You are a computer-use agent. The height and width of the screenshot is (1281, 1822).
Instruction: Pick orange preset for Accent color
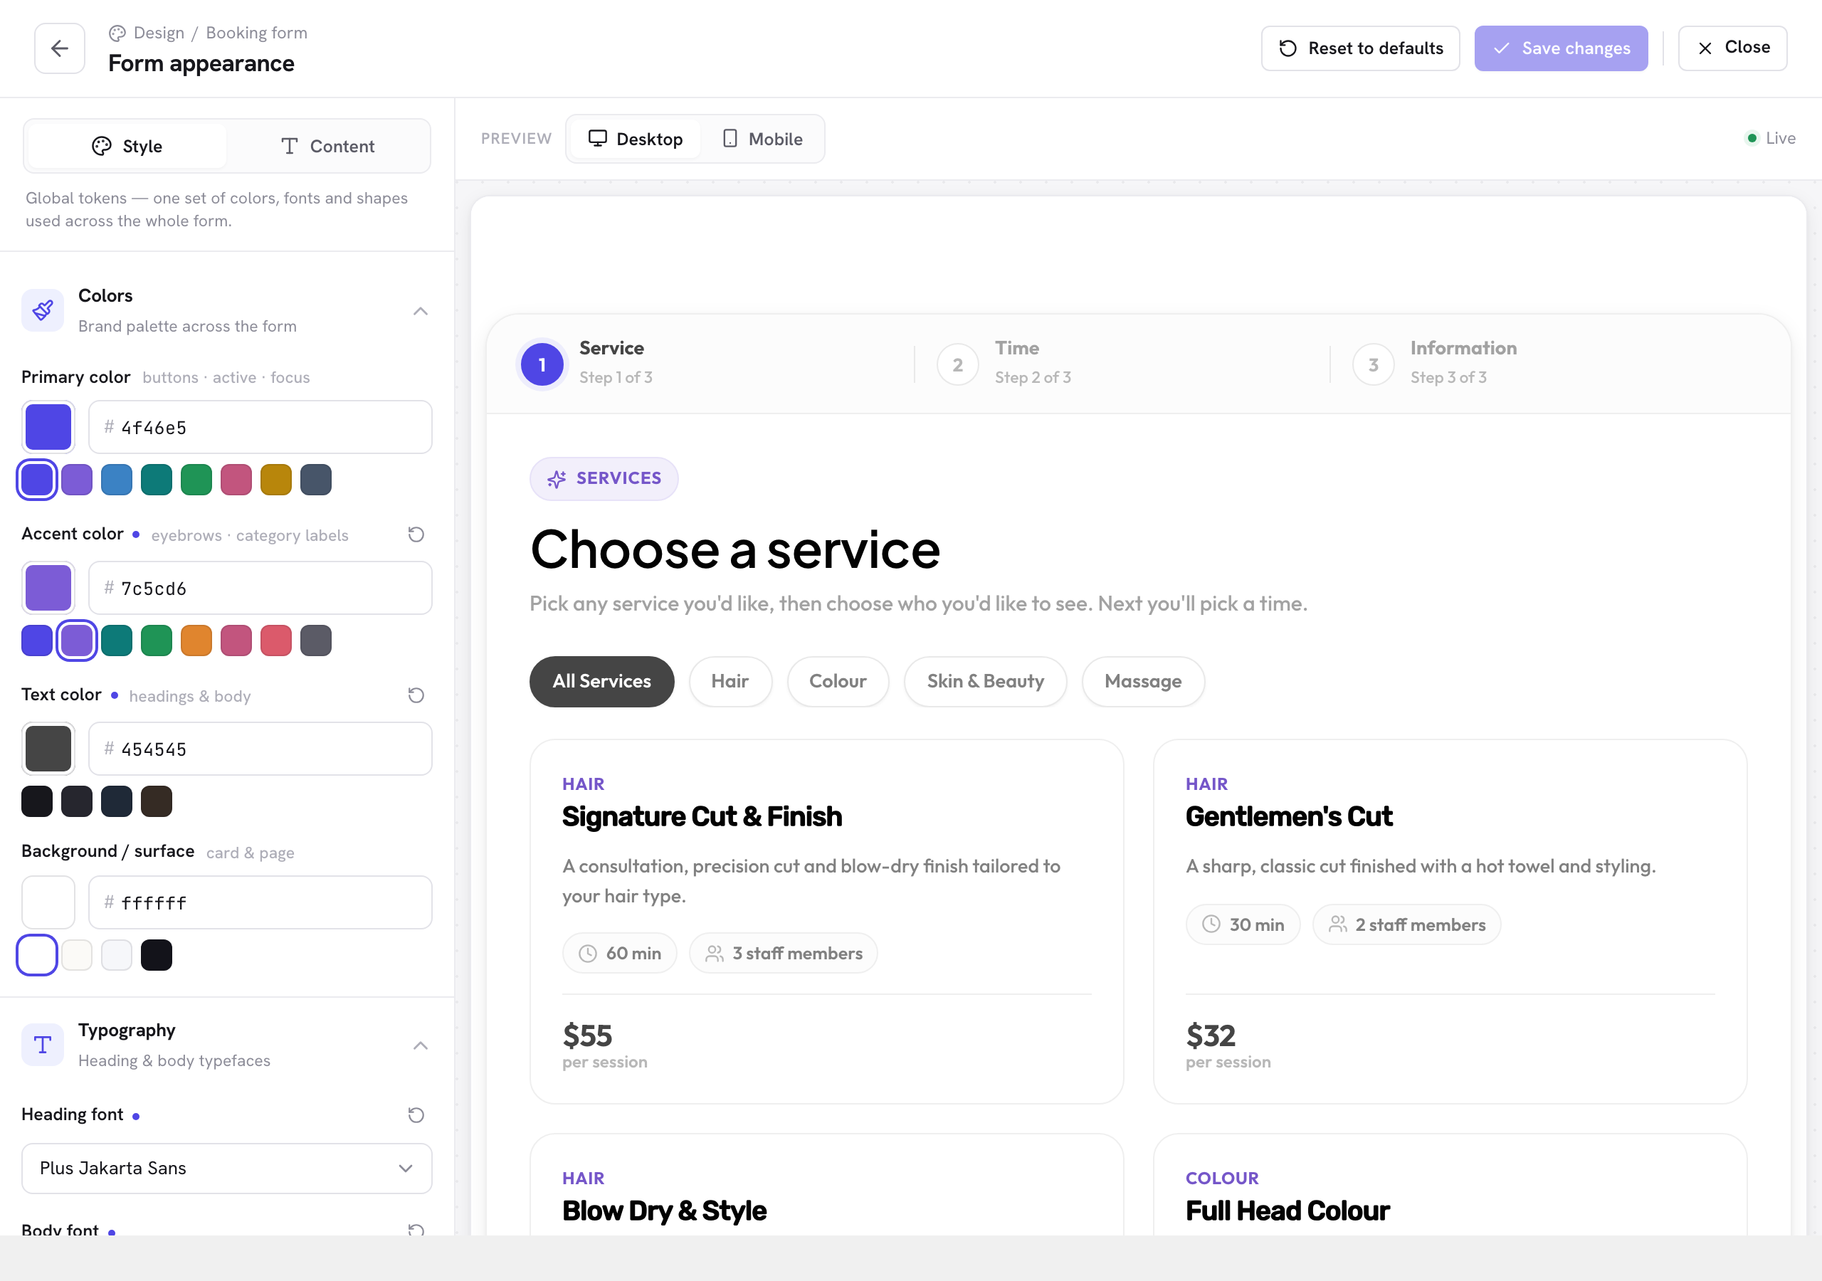click(196, 640)
